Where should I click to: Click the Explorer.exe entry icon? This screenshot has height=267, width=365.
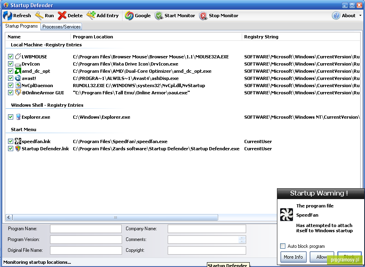click(18, 117)
